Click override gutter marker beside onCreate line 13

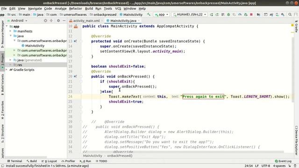pos(75,41)
